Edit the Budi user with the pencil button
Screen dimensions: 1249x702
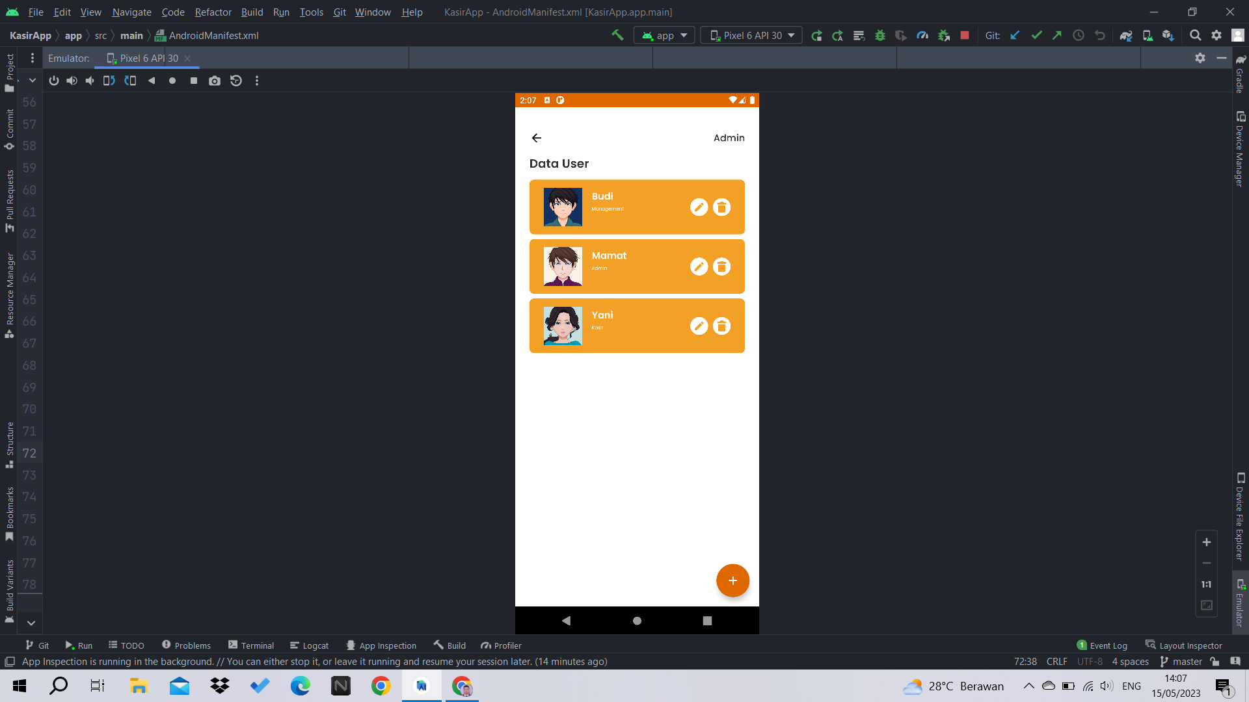(x=699, y=207)
